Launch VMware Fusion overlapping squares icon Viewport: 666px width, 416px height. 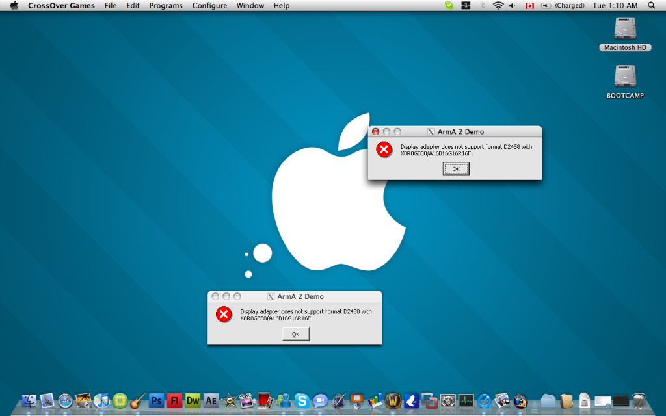point(429,400)
